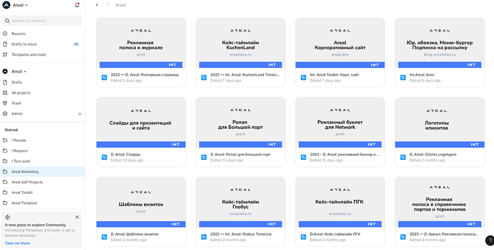The width and height of the screenshot is (494, 250).
Task: Open the Логотипы клиентов file thumbnail
Action: click(439, 119)
